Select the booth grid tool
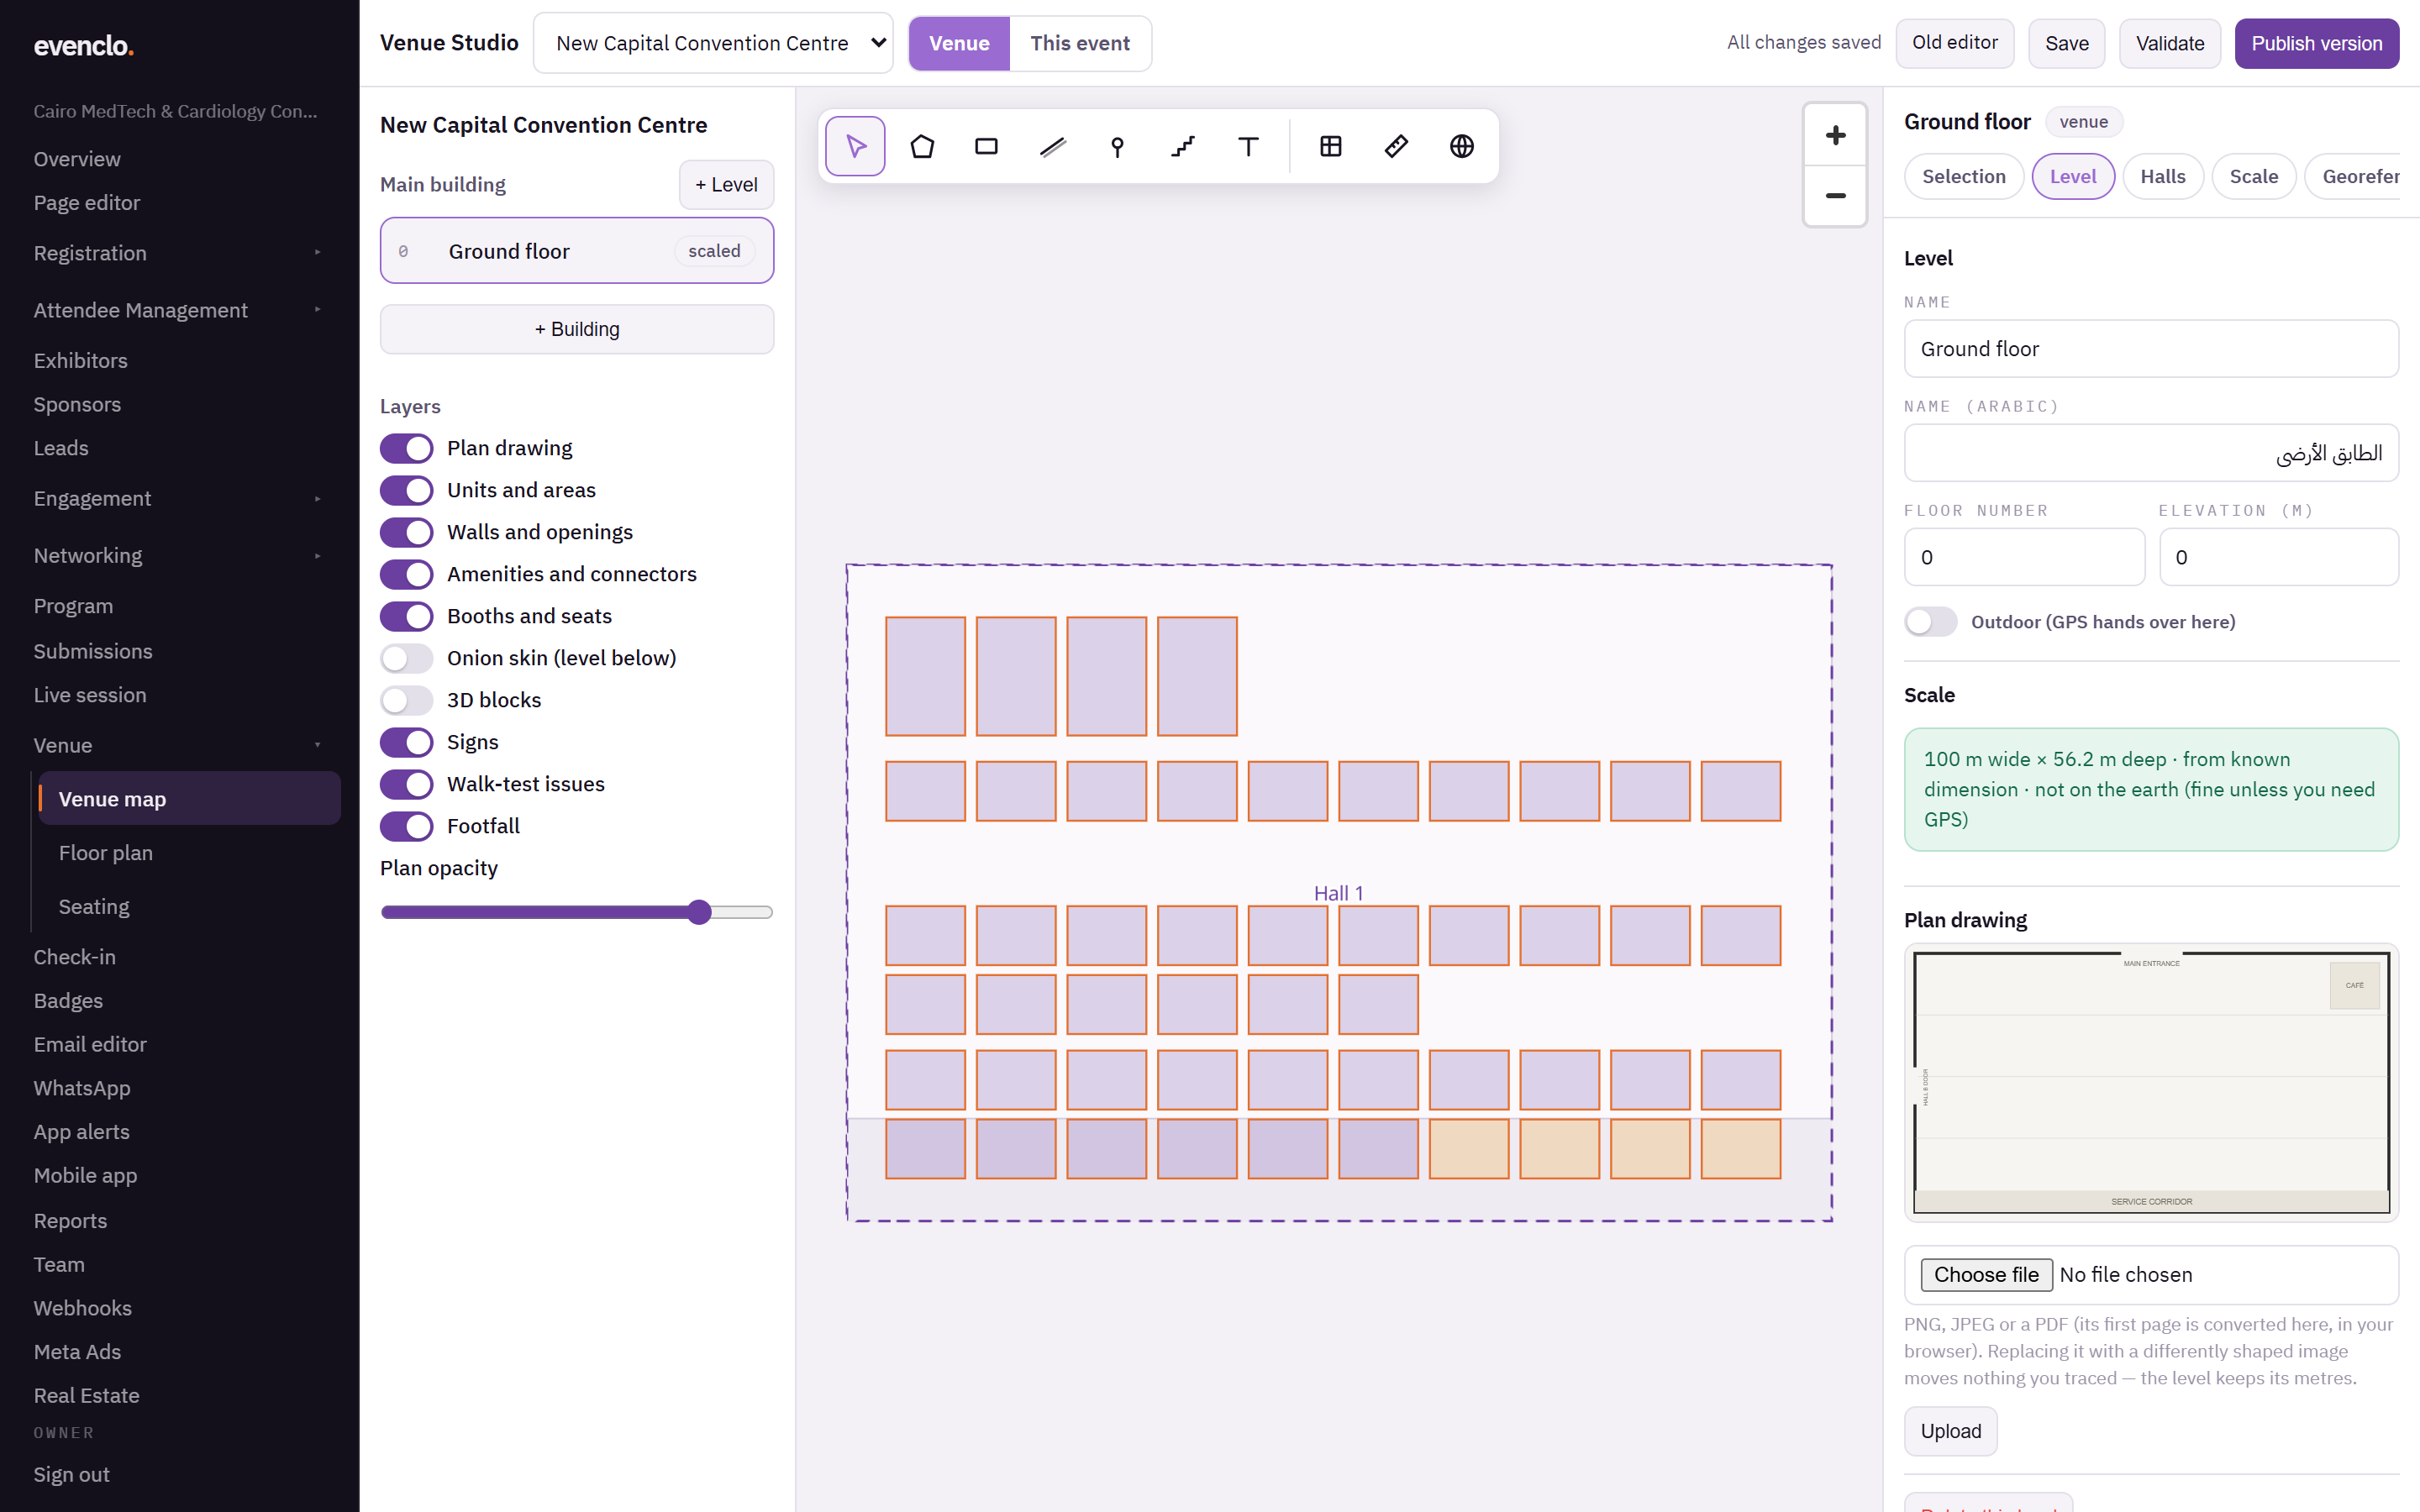This screenshot has height=1512, width=2420. [x=1331, y=146]
